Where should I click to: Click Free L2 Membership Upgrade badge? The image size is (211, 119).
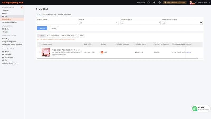(175, 2)
